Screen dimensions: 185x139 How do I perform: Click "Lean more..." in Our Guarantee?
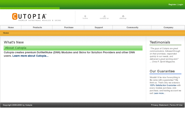pos(160,93)
